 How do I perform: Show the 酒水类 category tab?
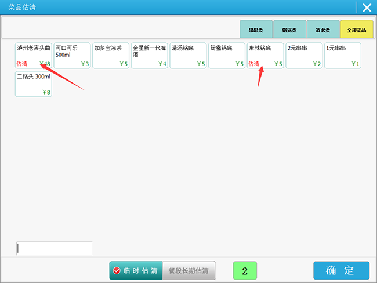[323, 30]
